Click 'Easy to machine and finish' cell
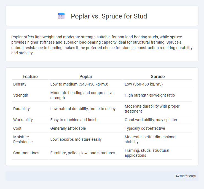 [x=74, y=120]
